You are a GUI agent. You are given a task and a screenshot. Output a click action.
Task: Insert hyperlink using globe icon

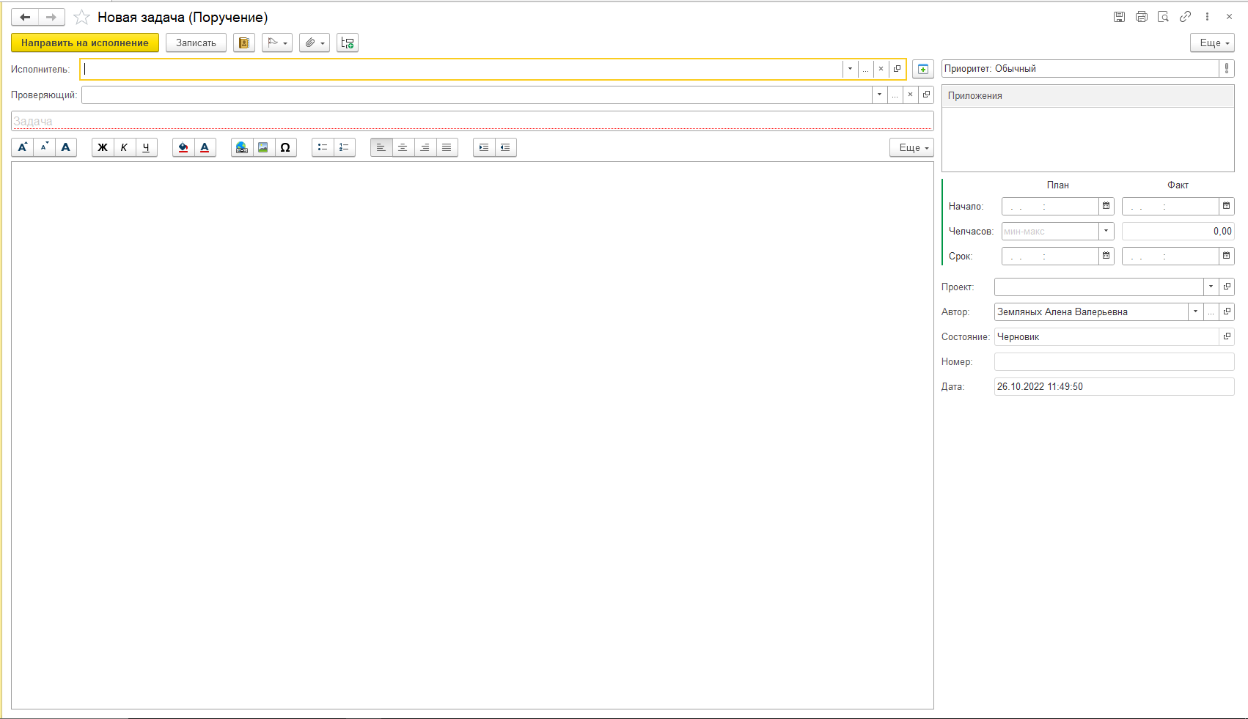(242, 147)
